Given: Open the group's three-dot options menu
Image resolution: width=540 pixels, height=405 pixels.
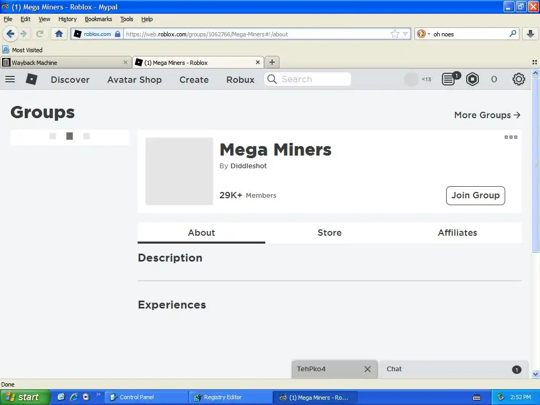Looking at the screenshot, I should 510,137.
